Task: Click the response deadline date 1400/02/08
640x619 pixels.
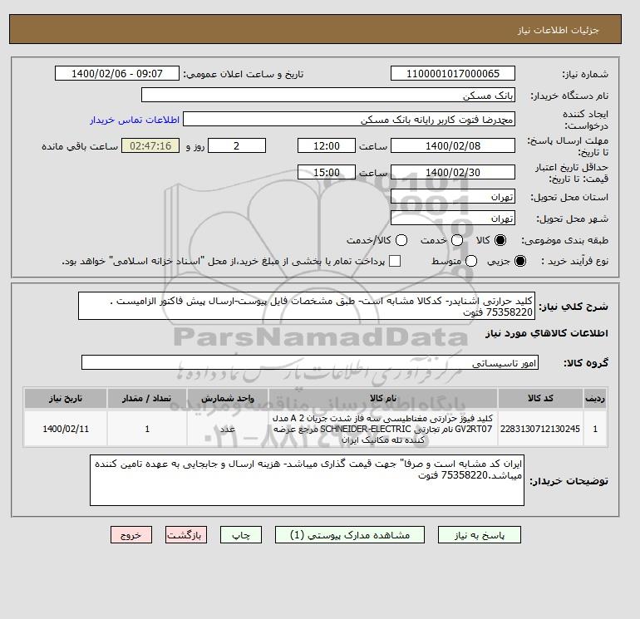Action: click(x=453, y=145)
